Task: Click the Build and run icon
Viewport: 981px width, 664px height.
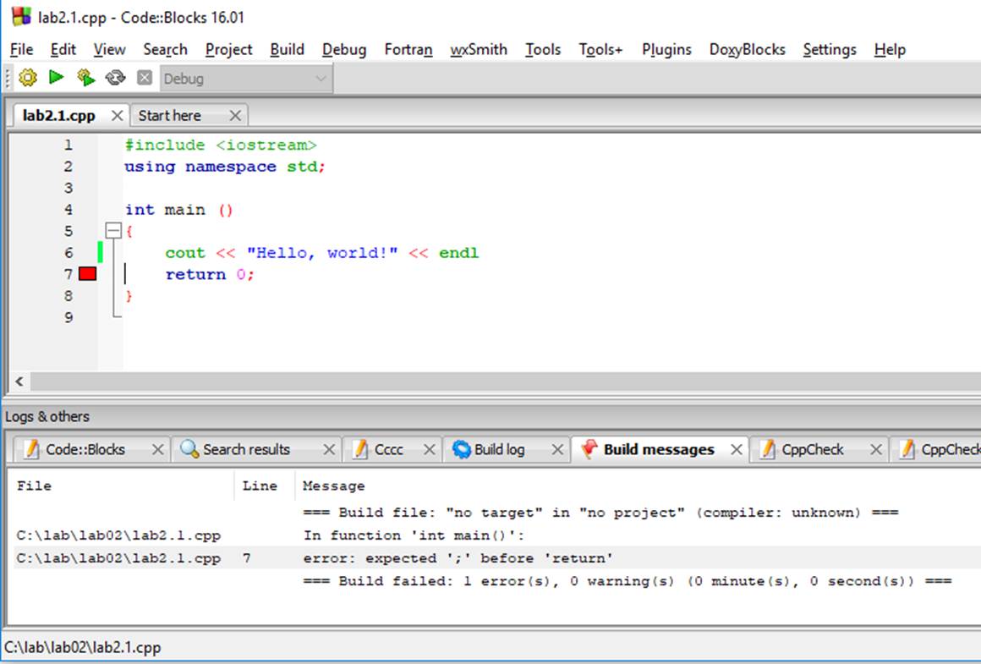Action: point(85,78)
